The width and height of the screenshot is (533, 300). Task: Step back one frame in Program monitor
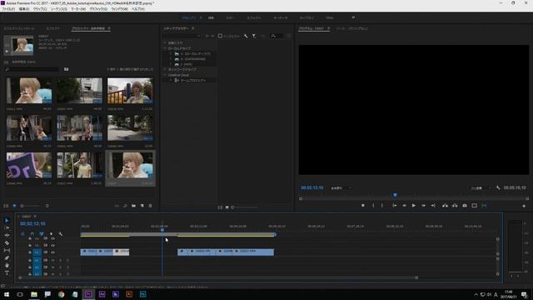404,206
